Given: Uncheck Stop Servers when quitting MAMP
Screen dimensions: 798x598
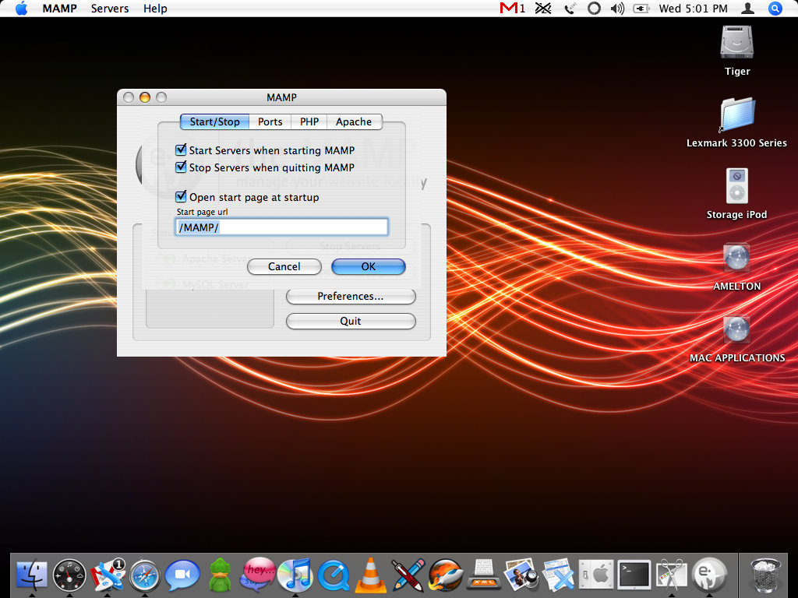Looking at the screenshot, I should point(181,167).
